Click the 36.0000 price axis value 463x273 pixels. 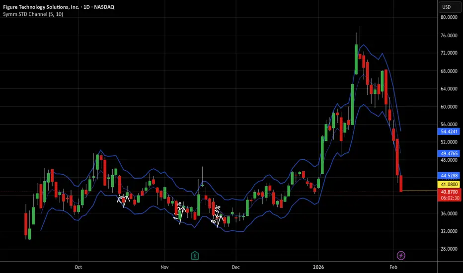coord(449,213)
